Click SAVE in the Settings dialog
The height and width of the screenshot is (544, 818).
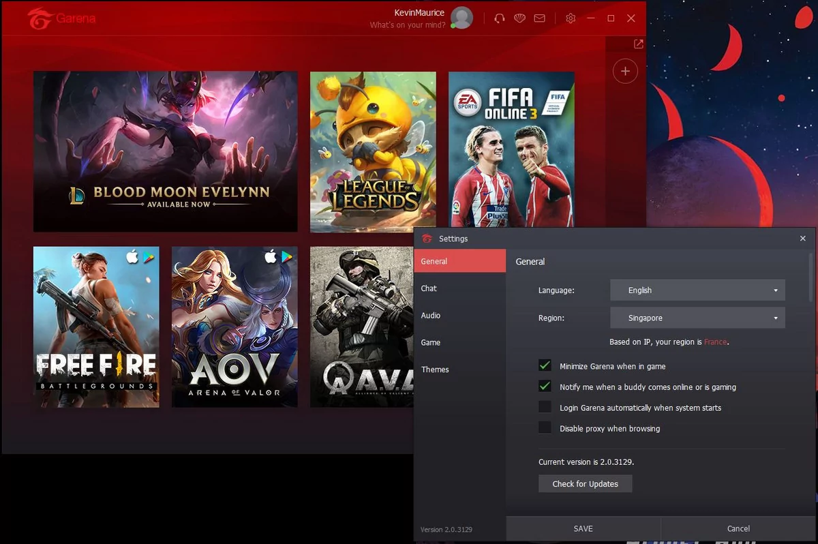point(584,528)
